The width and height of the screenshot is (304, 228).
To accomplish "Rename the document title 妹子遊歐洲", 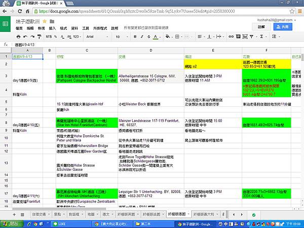I will 28,21.
